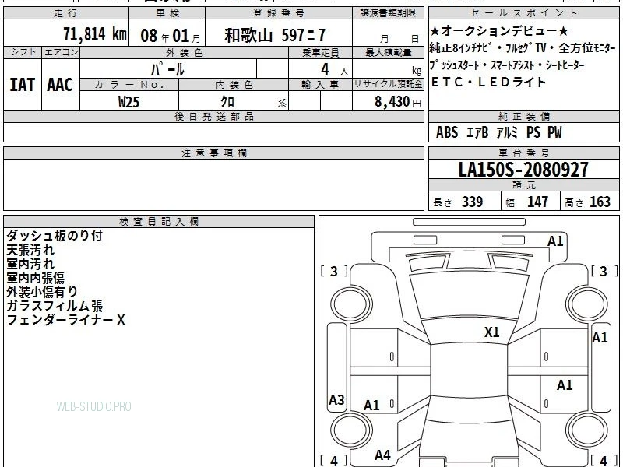Click the 車検 header cell
The width and height of the screenshot is (623, 467).
(x=167, y=13)
